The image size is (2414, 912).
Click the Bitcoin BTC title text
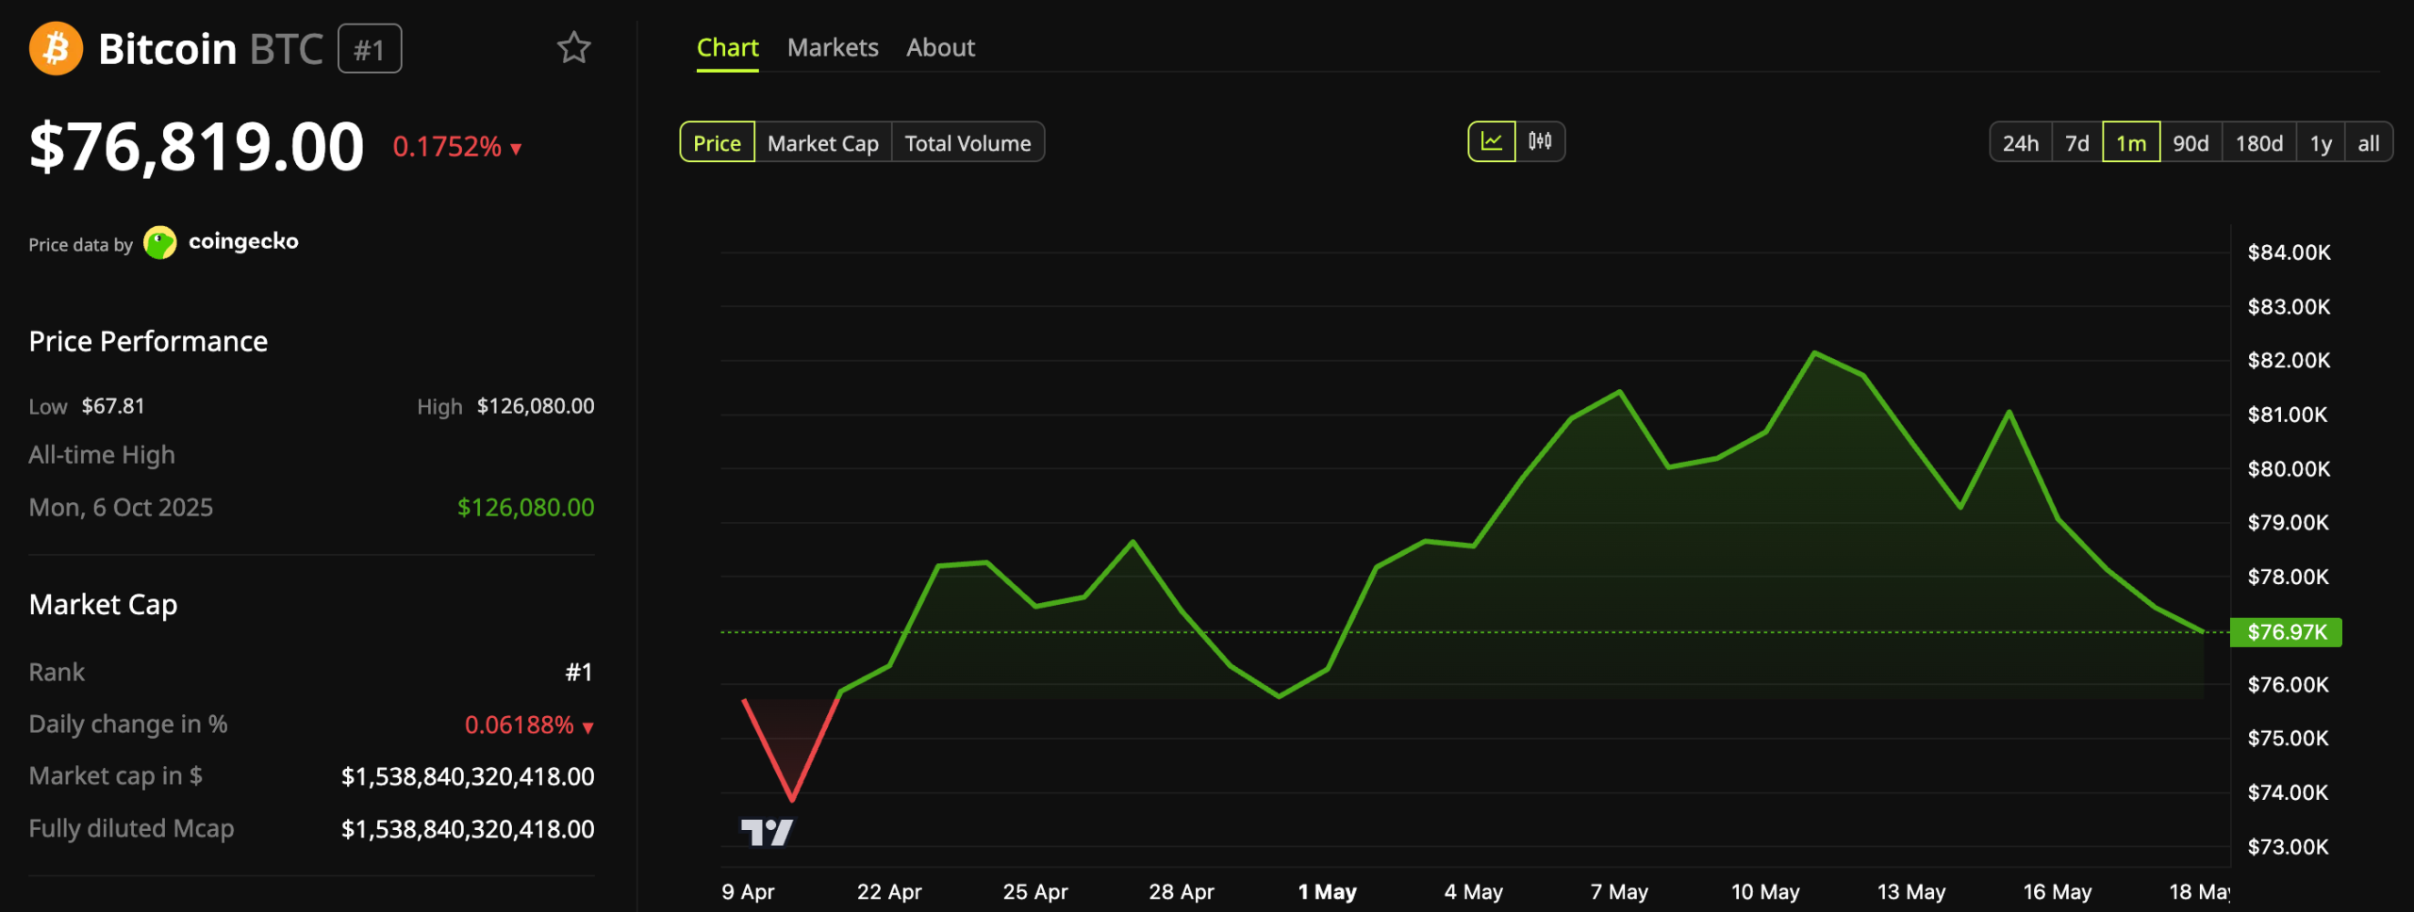click(210, 49)
